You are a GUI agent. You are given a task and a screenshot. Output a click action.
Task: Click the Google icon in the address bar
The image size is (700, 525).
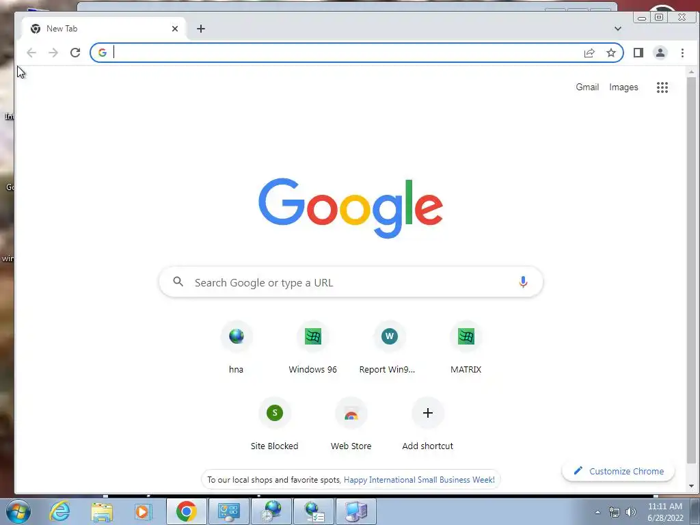click(x=103, y=53)
